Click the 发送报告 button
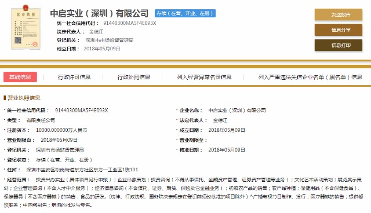This screenshot has width=371, height=213. click(339, 14)
